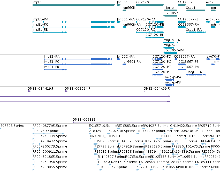Select protein Jon66Cii-PA
Image resolution: width=220 pixels, height=171 pixels.
click(x=124, y=64)
